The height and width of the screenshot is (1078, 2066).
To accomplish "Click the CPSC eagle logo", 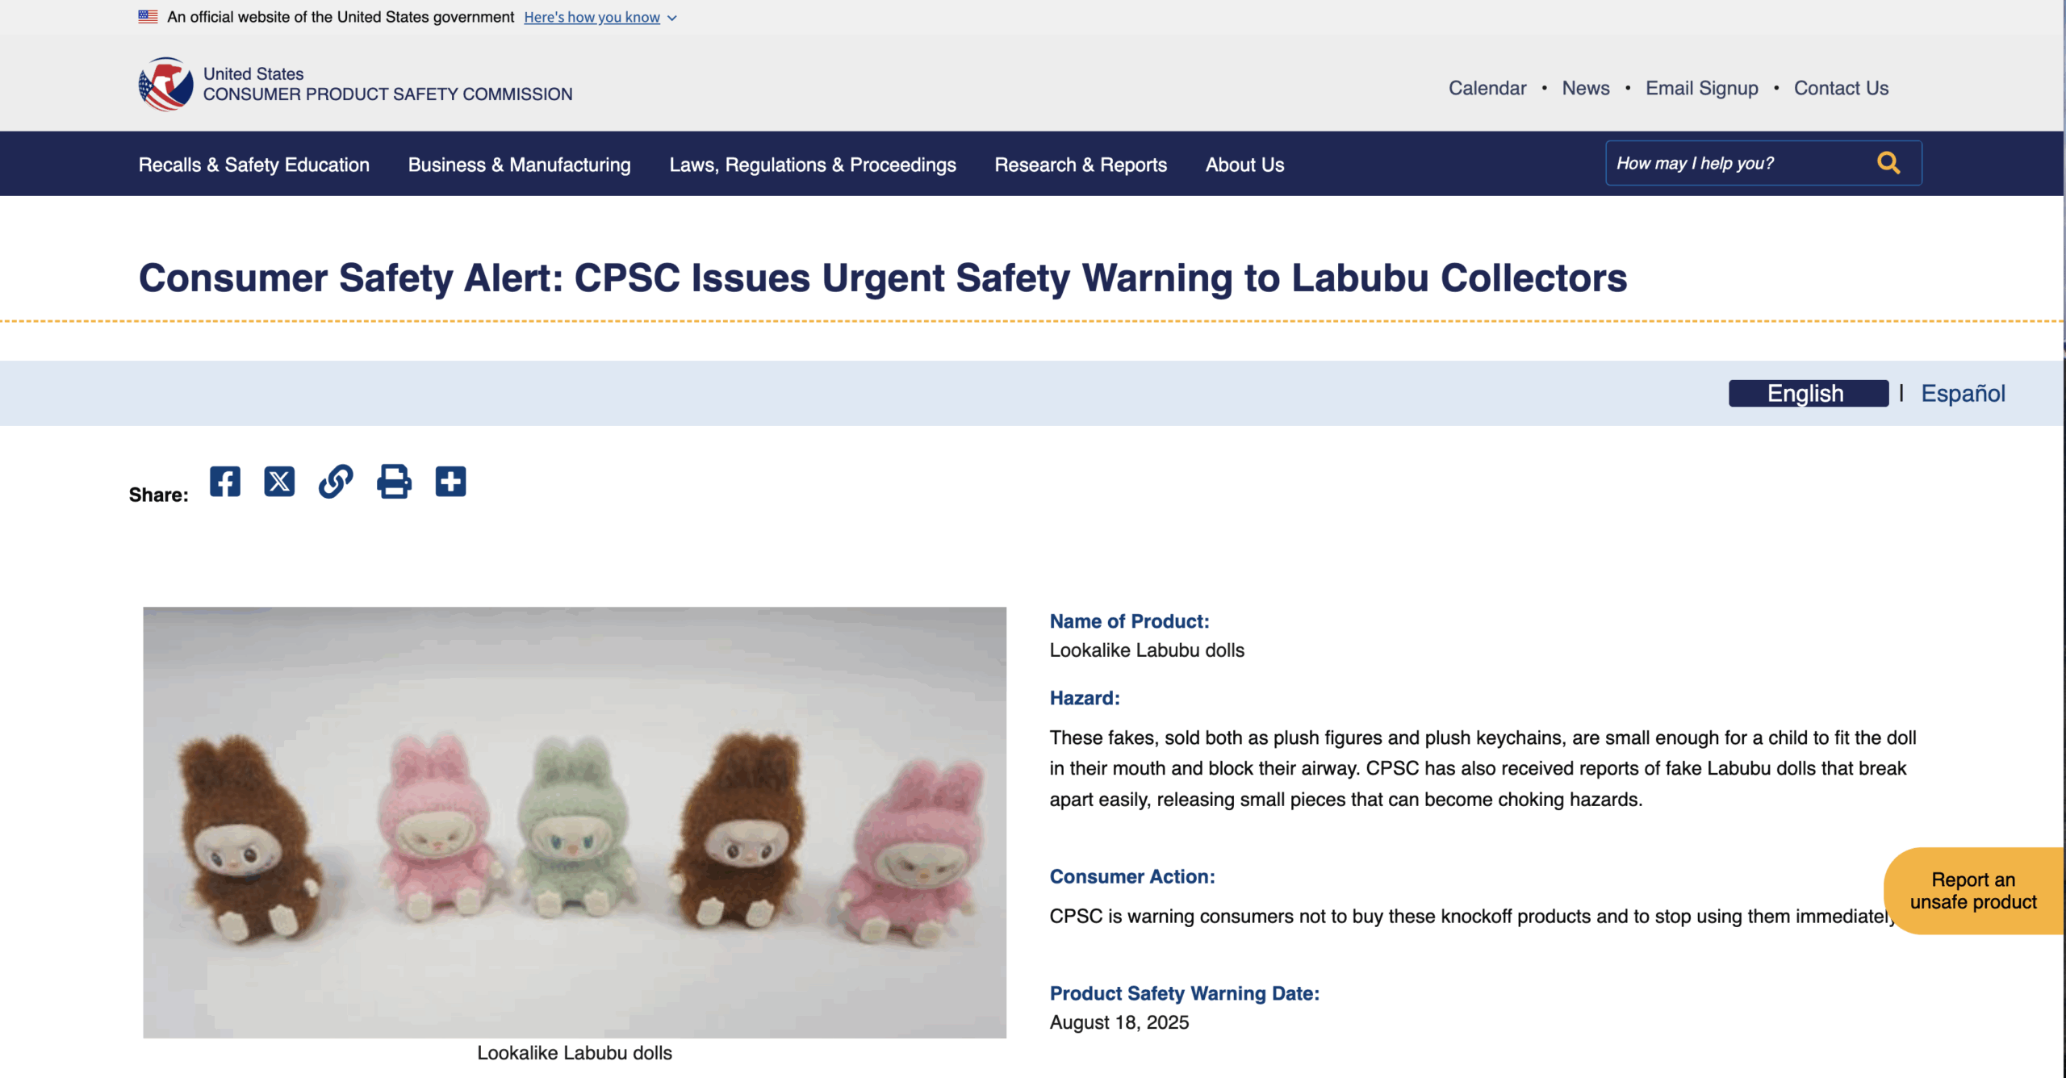I will tap(166, 84).
